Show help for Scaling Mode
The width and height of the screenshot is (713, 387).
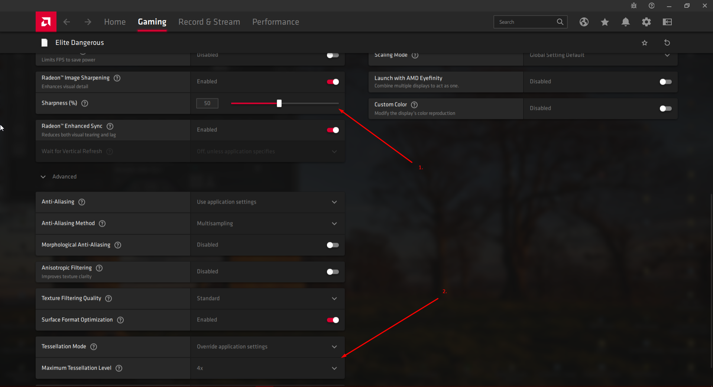[415, 55]
